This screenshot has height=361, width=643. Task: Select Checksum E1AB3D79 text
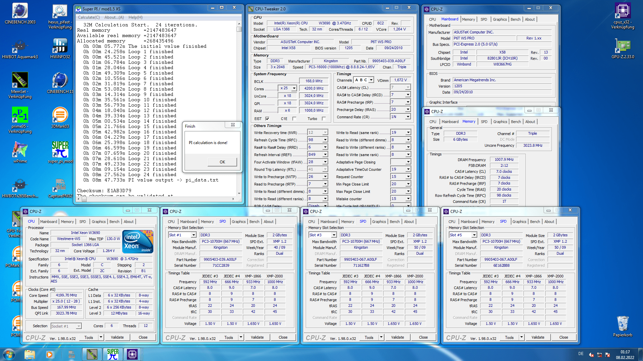coord(104,191)
